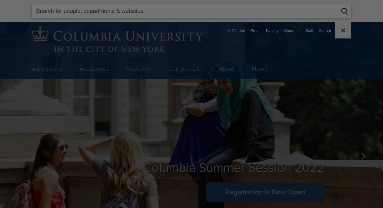Expand the Campus Life menu
This screenshot has width=383, height=208.
(185, 69)
